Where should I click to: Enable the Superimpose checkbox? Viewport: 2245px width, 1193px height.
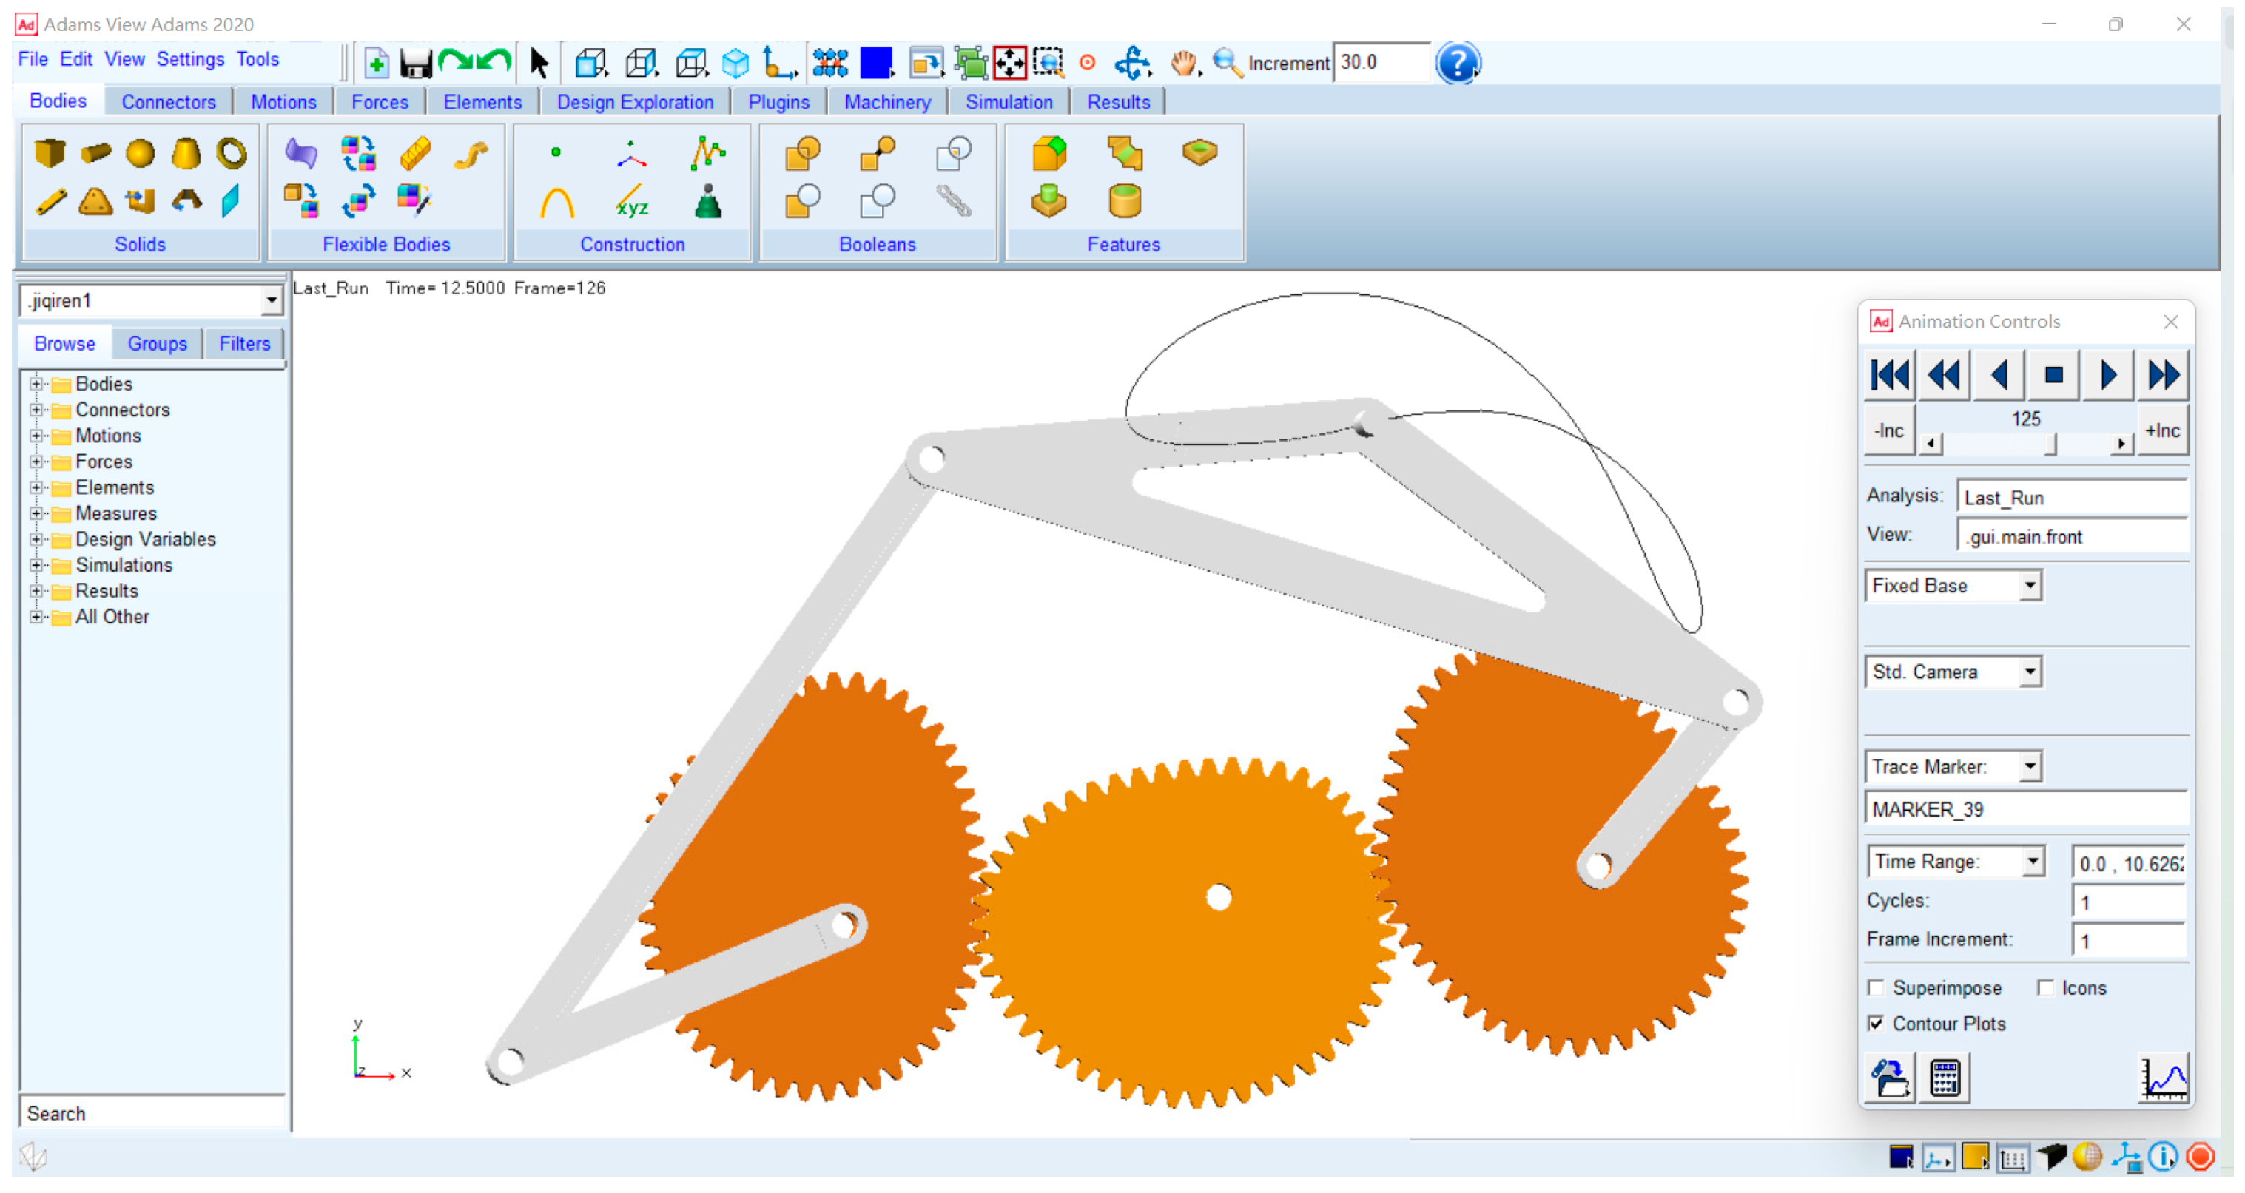(x=1876, y=987)
